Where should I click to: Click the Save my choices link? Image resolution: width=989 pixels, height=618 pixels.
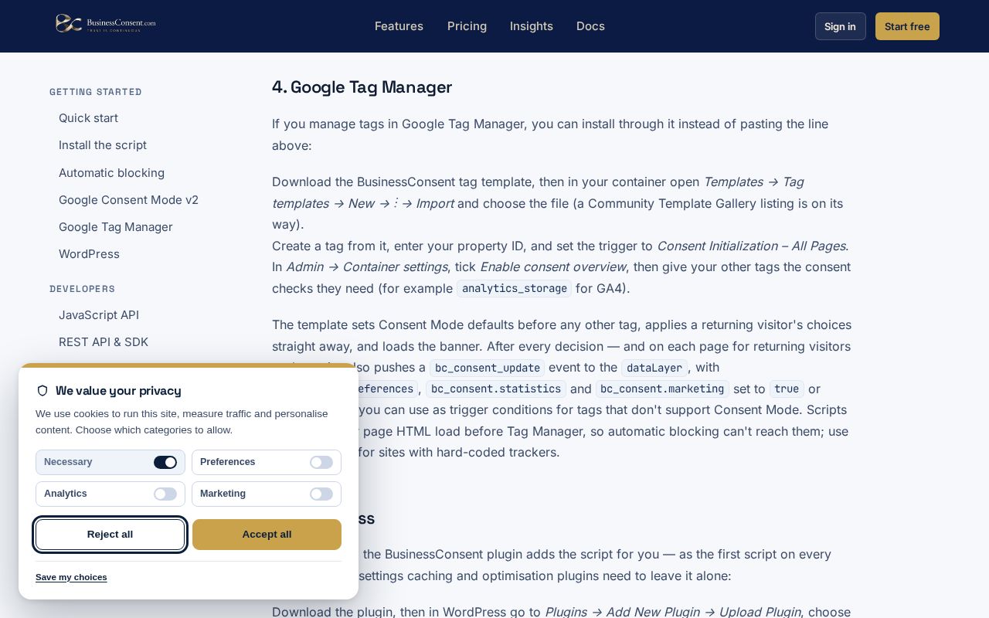(71, 577)
